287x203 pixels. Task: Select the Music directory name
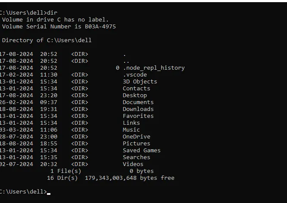(x=131, y=130)
